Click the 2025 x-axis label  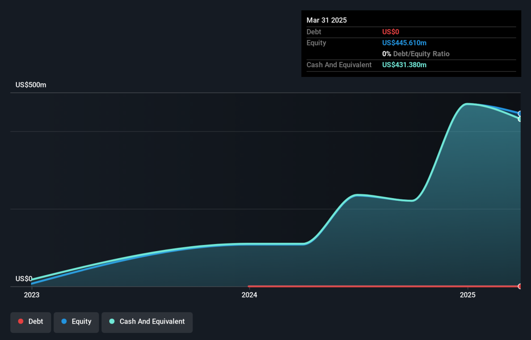coord(468,295)
